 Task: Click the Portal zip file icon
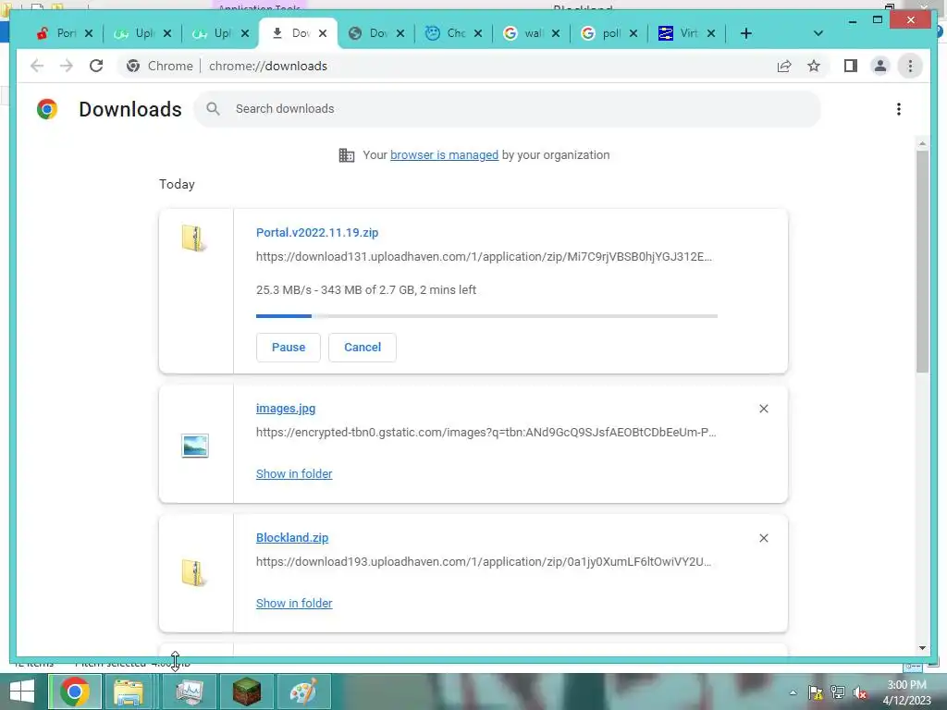point(194,238)
